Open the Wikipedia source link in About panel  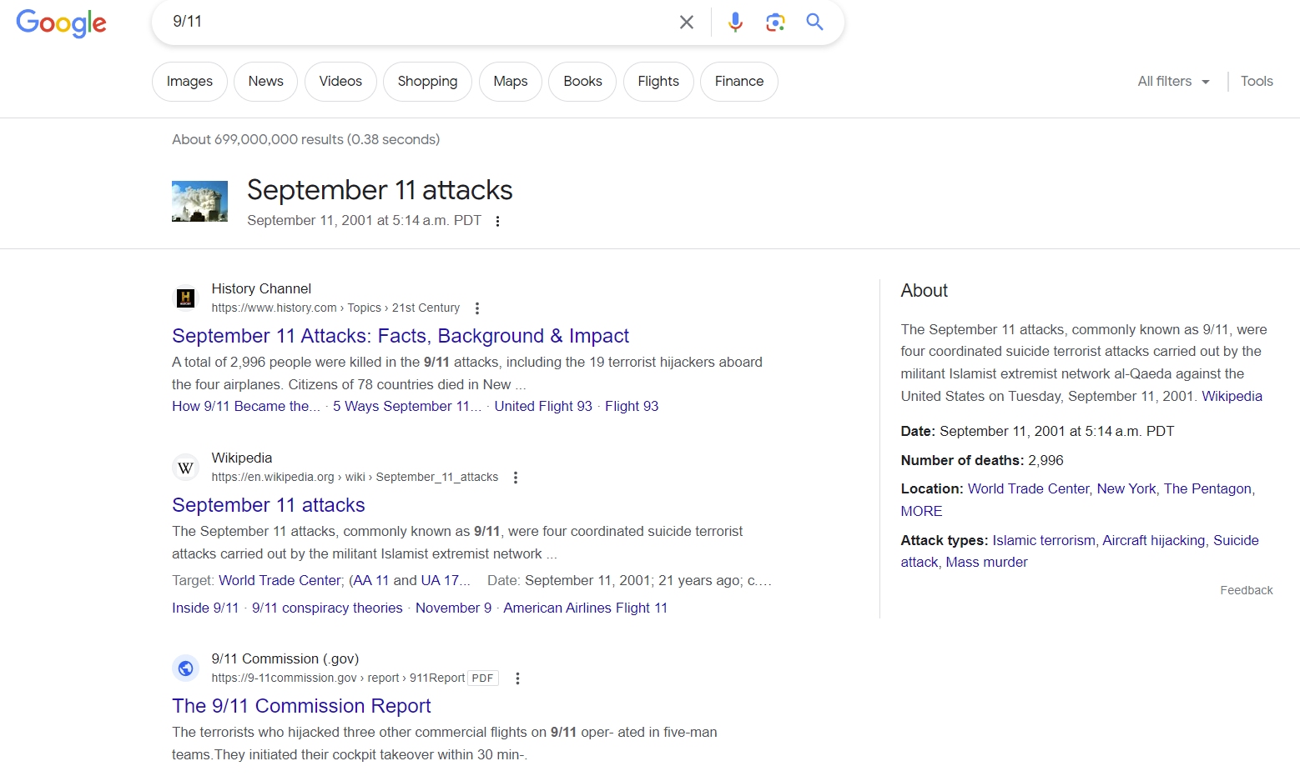1232,397
